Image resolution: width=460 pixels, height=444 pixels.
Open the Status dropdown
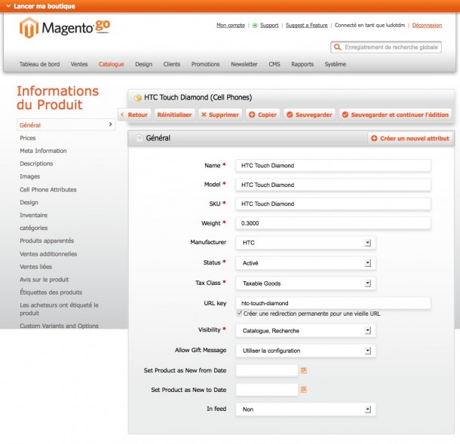(x=305, y=263)
